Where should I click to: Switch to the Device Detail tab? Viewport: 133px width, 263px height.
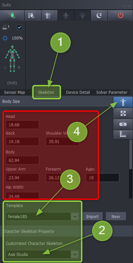(x=78, y=92)
